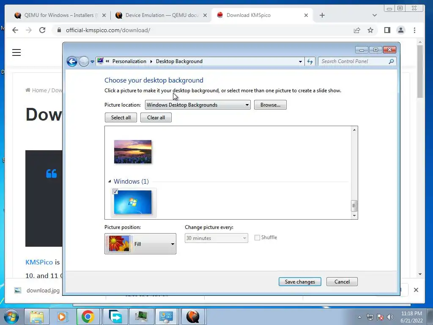Image resolution: width=433 pixels, height=325 pixels.
Task: Click the Browse... button
Action: pyautogui.click(x=270, y=105)
